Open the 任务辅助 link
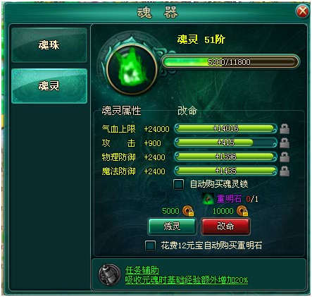 (142, 270)
